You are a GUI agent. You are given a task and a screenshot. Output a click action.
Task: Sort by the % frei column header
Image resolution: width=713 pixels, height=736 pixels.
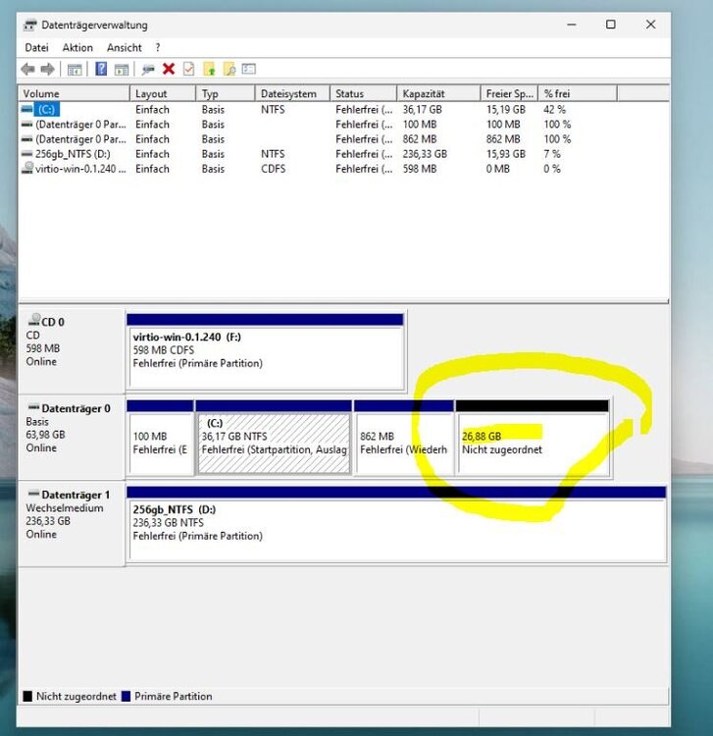pos(578,93)
